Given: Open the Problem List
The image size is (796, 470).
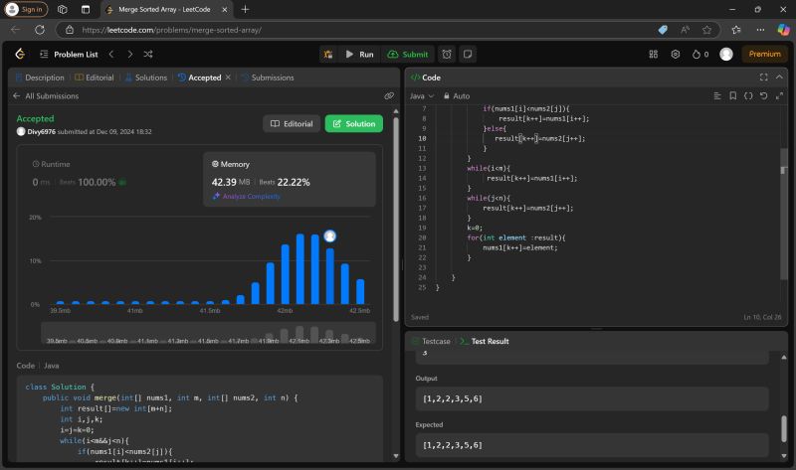Looking at the screenshot, I should pos(69,55).
